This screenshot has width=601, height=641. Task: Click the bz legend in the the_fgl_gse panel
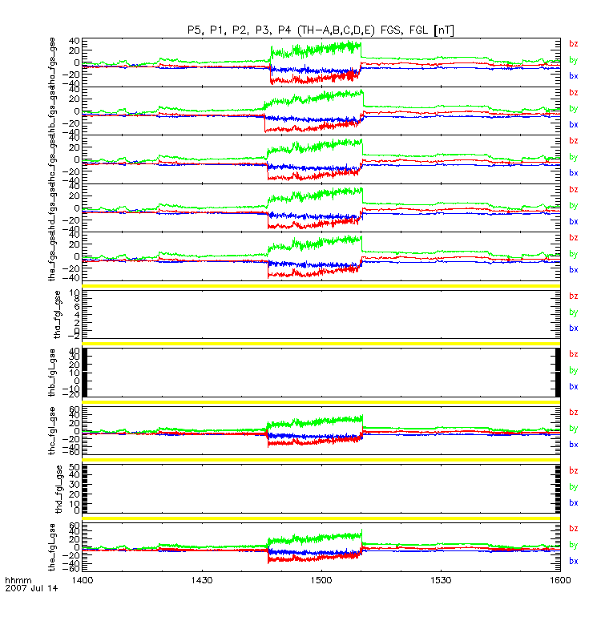(573, 529)
